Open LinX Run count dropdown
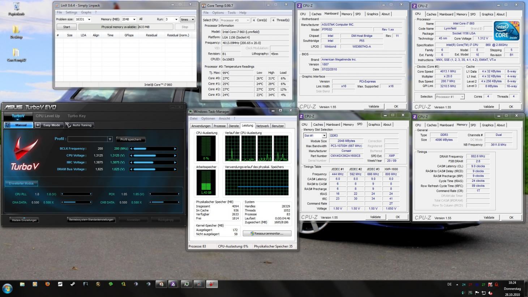 tap(176, 20)
